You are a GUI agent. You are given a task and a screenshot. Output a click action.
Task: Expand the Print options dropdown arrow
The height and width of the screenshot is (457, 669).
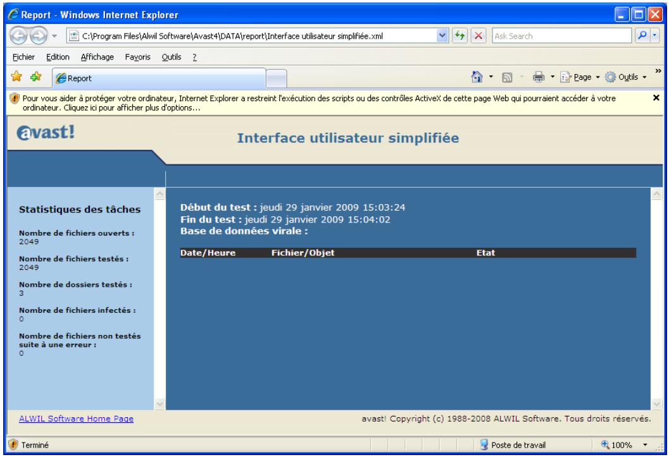pyautogui.click(x=552, y=77)
